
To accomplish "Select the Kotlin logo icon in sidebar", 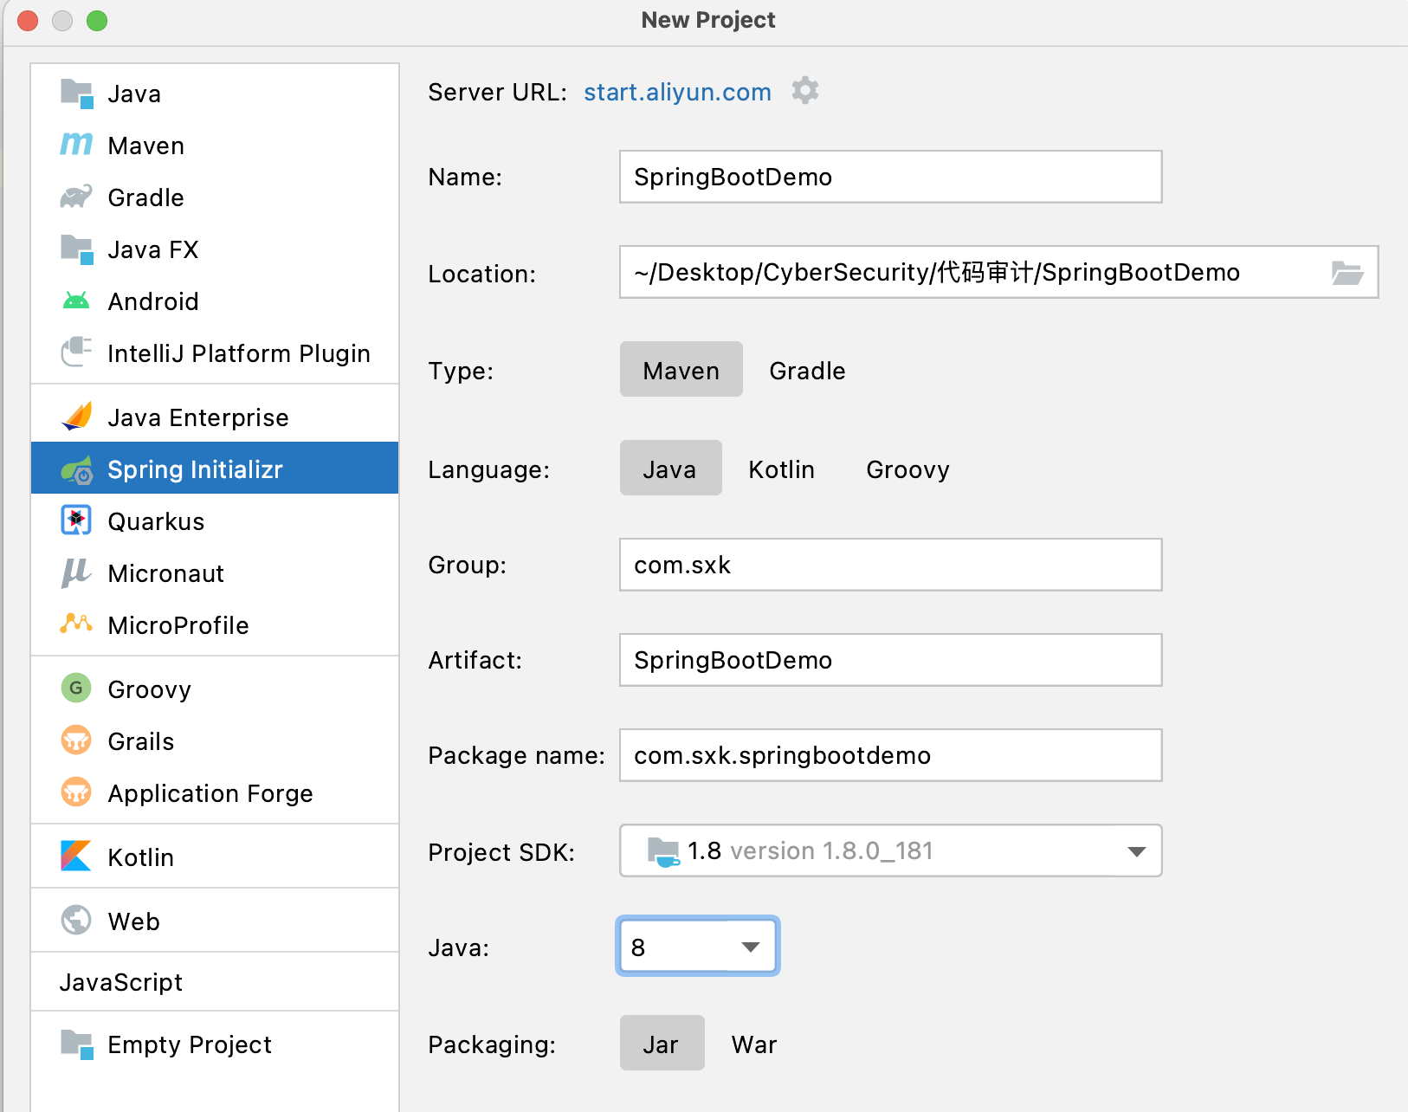I will pos(76,857).
